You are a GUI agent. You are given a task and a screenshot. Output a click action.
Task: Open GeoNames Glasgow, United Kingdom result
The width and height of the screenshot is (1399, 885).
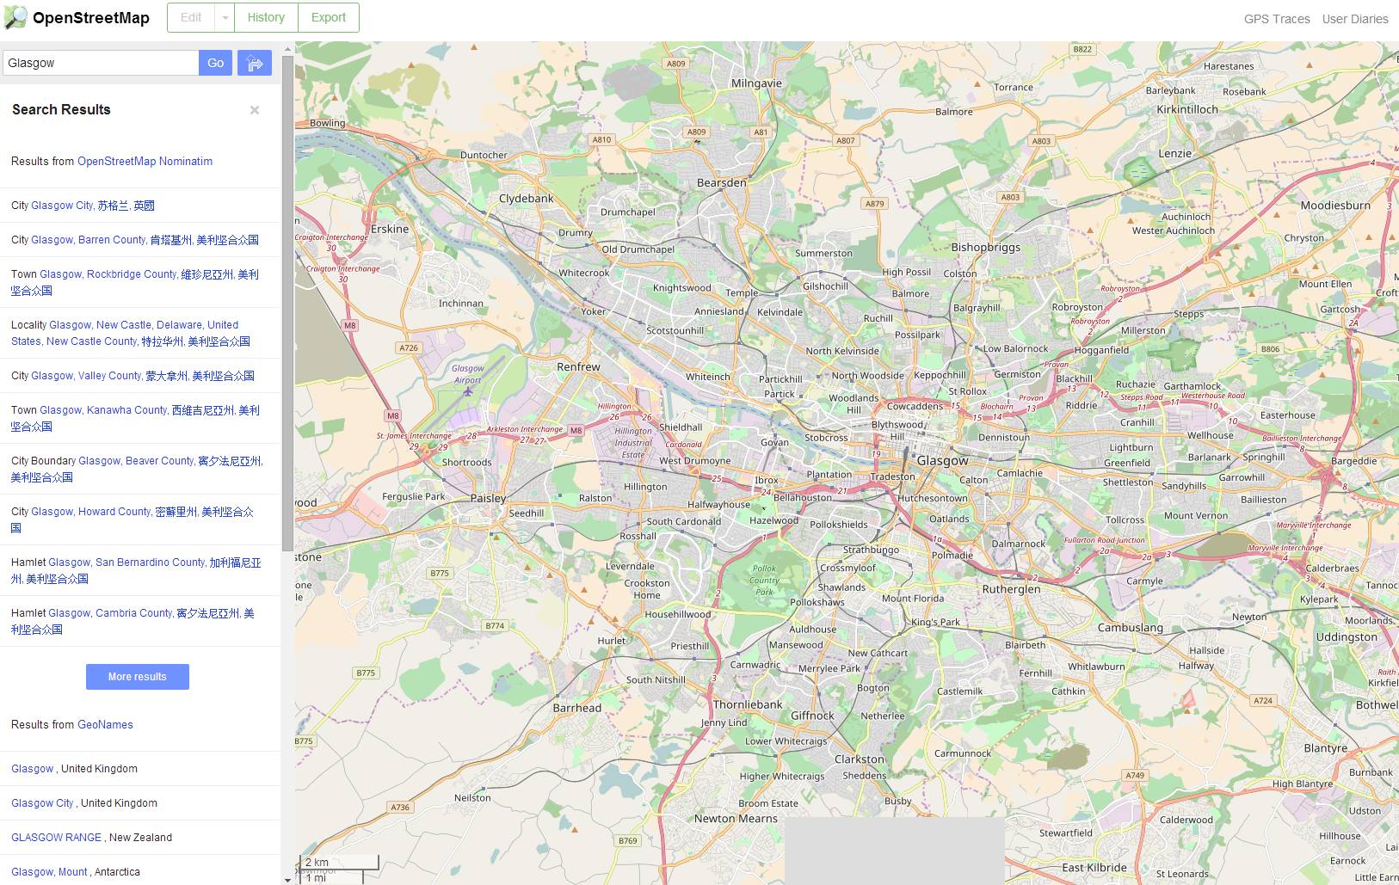(x=33, y=769)
